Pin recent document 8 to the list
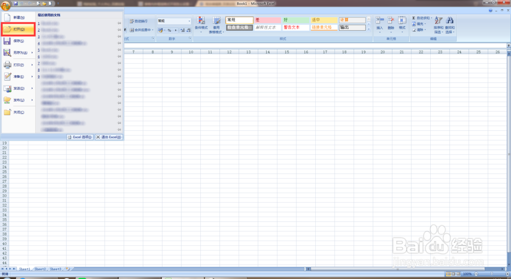 pos(119,69)
